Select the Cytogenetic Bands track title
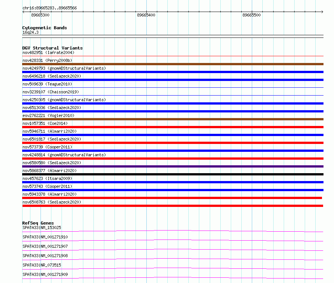334x283 pixels. click(x=45, y=28)
